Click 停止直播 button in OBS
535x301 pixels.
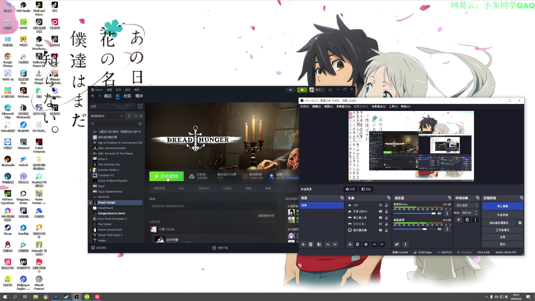[x=502, y=206]
